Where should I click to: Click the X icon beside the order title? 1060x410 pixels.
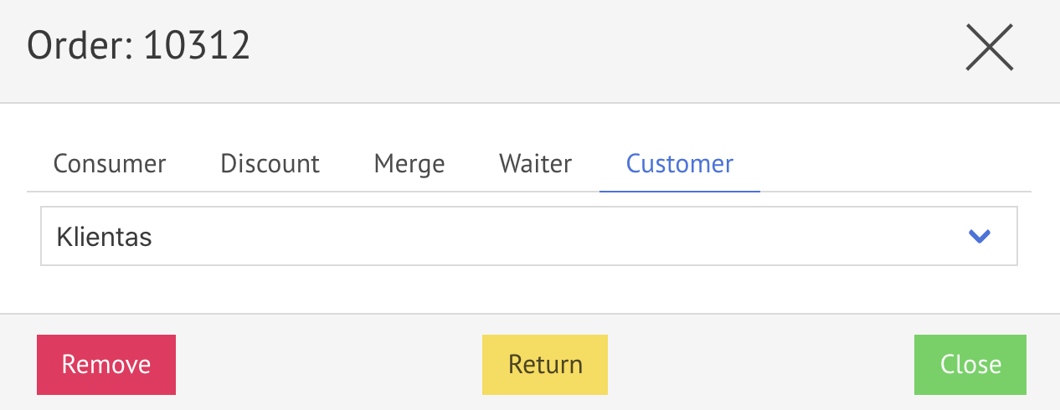[x=989, y=47]
